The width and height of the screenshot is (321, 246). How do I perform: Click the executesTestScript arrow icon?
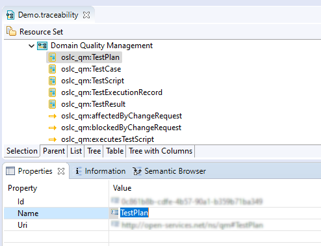tap(53, 139)
